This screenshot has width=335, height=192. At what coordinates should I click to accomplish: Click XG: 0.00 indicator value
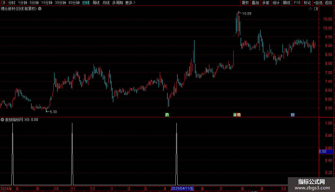[x=31, y=120]
